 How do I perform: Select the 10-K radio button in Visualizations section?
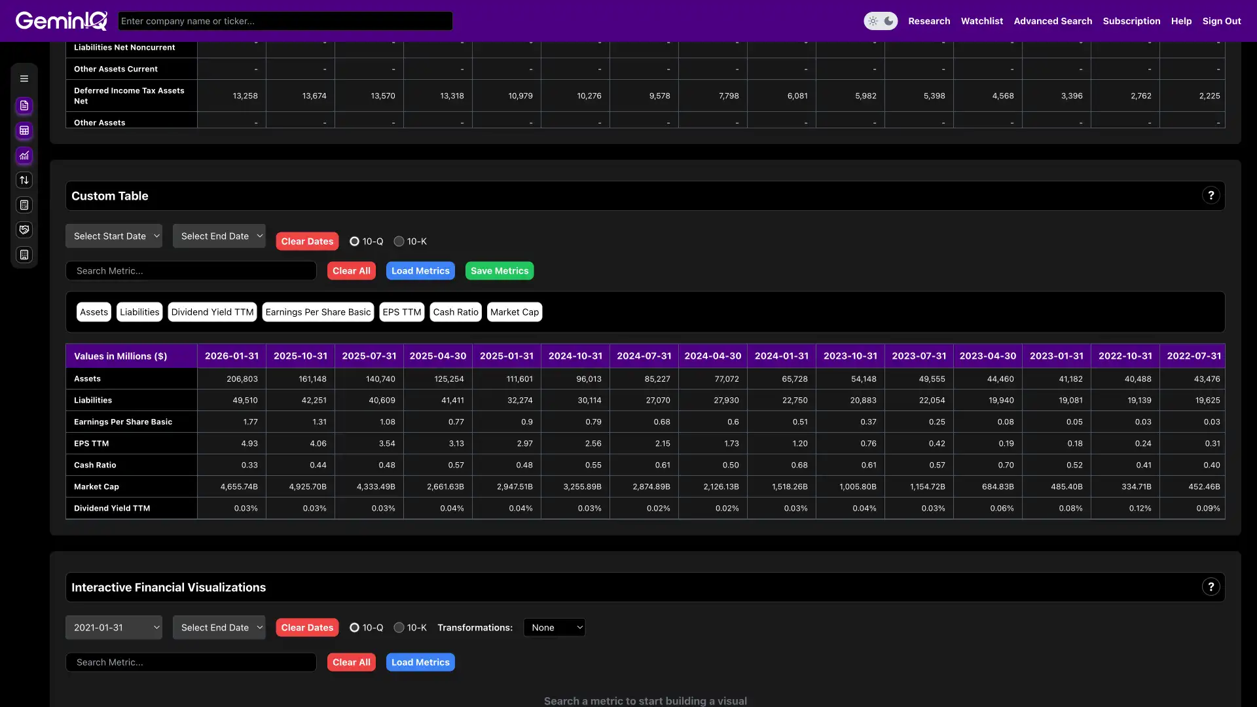(399, 626)
